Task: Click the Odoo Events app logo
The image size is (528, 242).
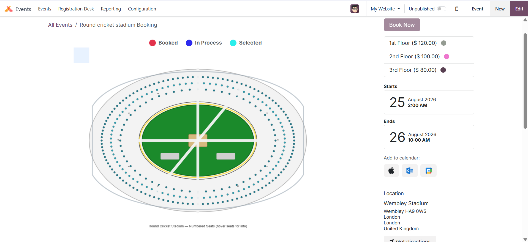Action: (9, 9)
